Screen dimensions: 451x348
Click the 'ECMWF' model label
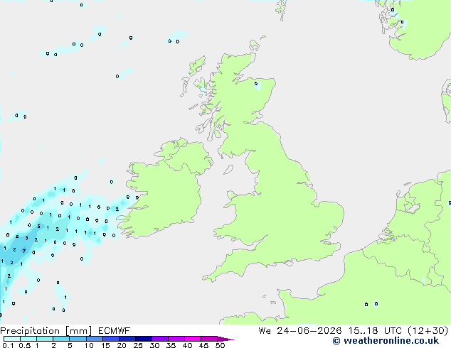point(115,331)
